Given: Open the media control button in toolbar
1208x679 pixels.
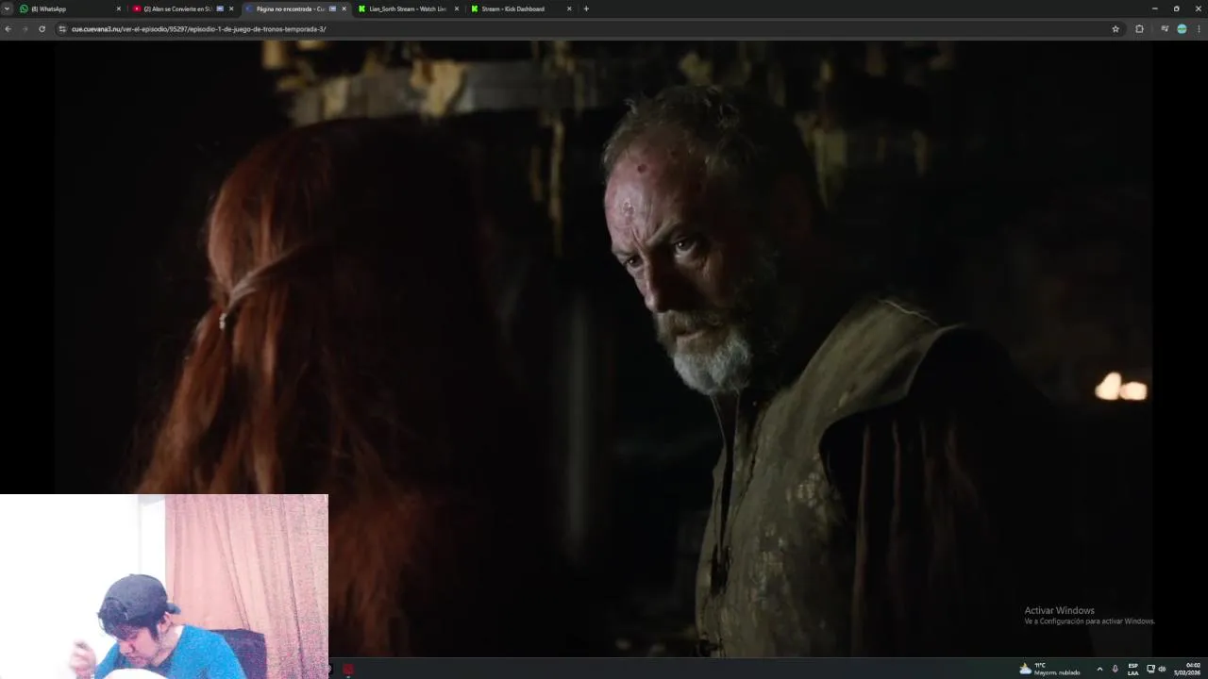Looking at the screenshot, I should pos(1165,29).
